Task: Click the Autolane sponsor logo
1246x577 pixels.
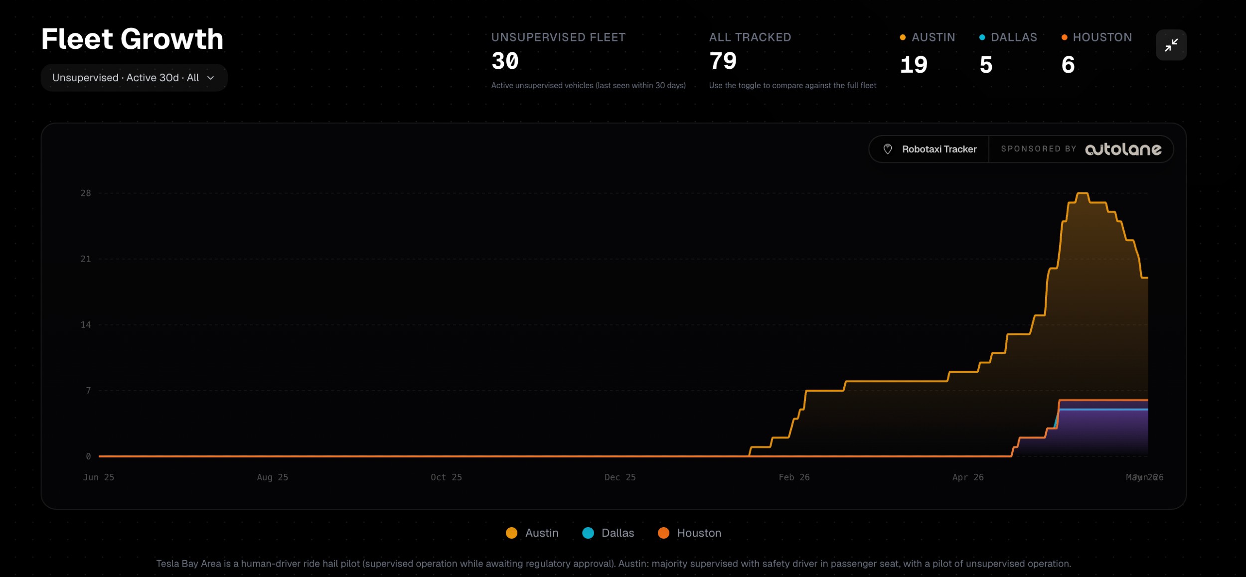Action: point(1123,149)
